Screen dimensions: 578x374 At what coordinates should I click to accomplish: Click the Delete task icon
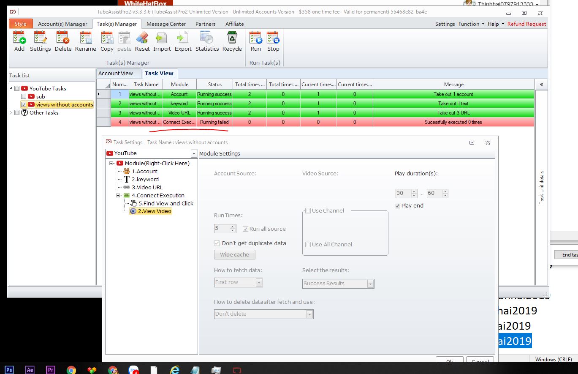pos(63,39)
